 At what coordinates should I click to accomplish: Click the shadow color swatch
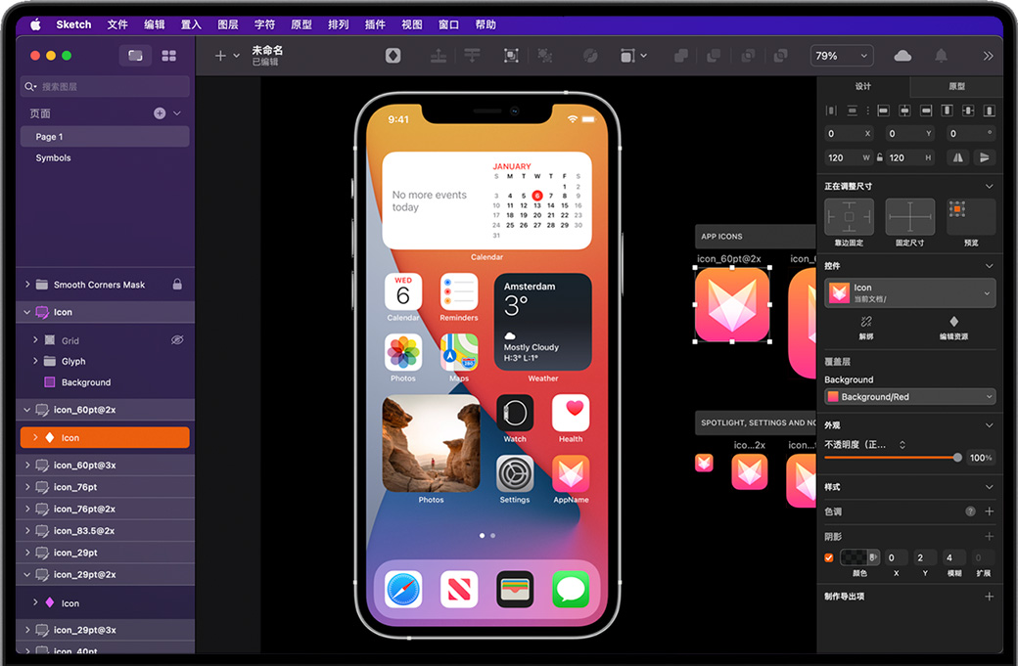tap(853, 557)
